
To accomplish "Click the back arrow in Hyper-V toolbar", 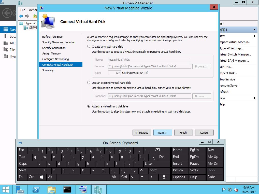I will pyautogui.click(x=21, y=16).
